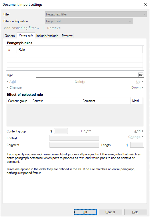This screenshot has width=150, height=217.
Task: Click the Cancel button
Action: (x=110, y=212)
